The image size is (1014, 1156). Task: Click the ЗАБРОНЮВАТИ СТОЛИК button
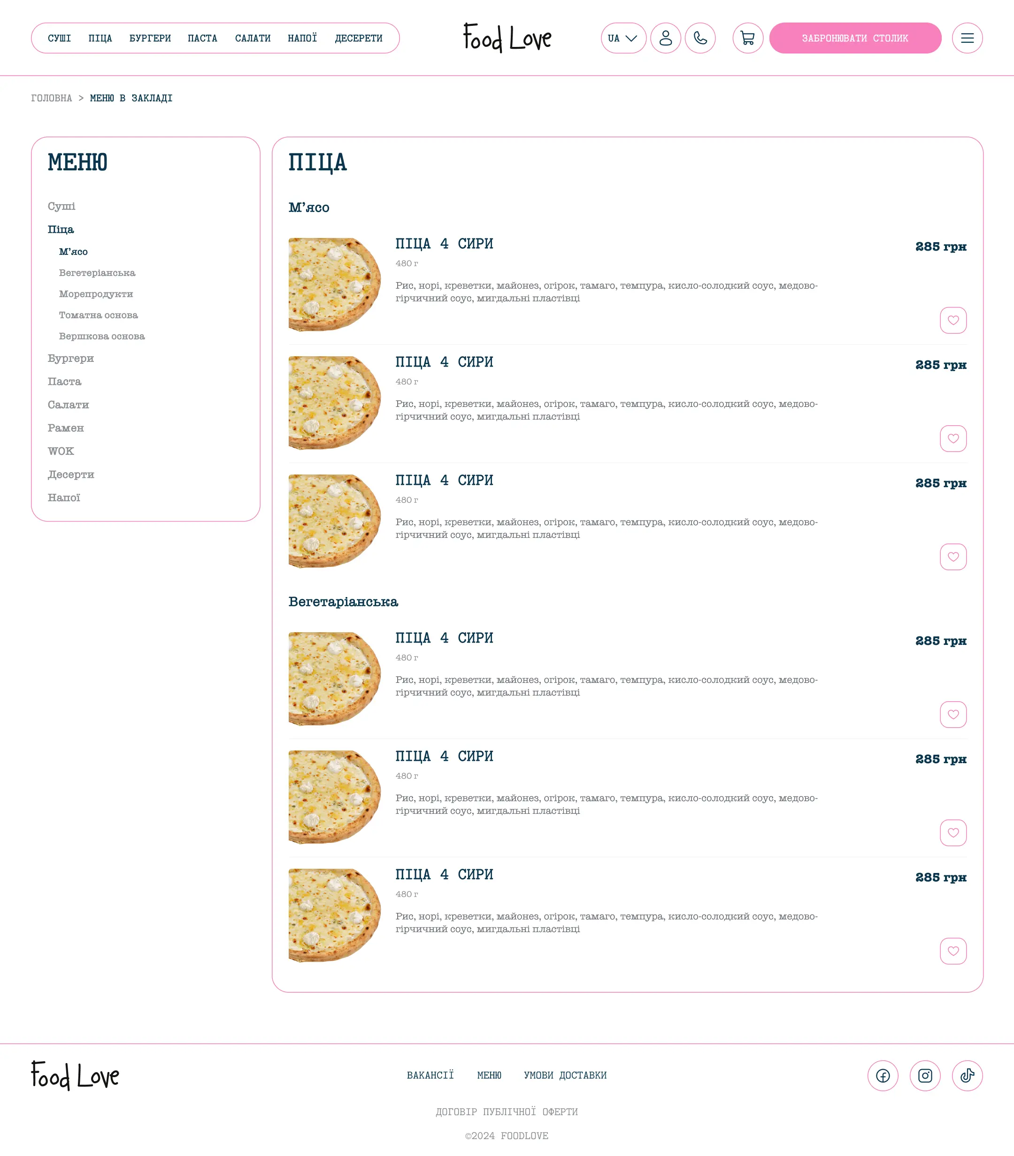point(855,38)
